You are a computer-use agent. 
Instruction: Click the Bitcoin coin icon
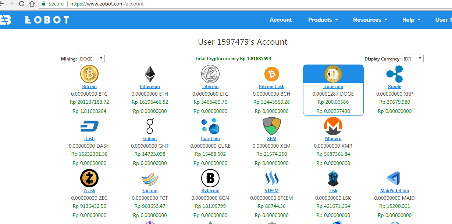point(89,74)
